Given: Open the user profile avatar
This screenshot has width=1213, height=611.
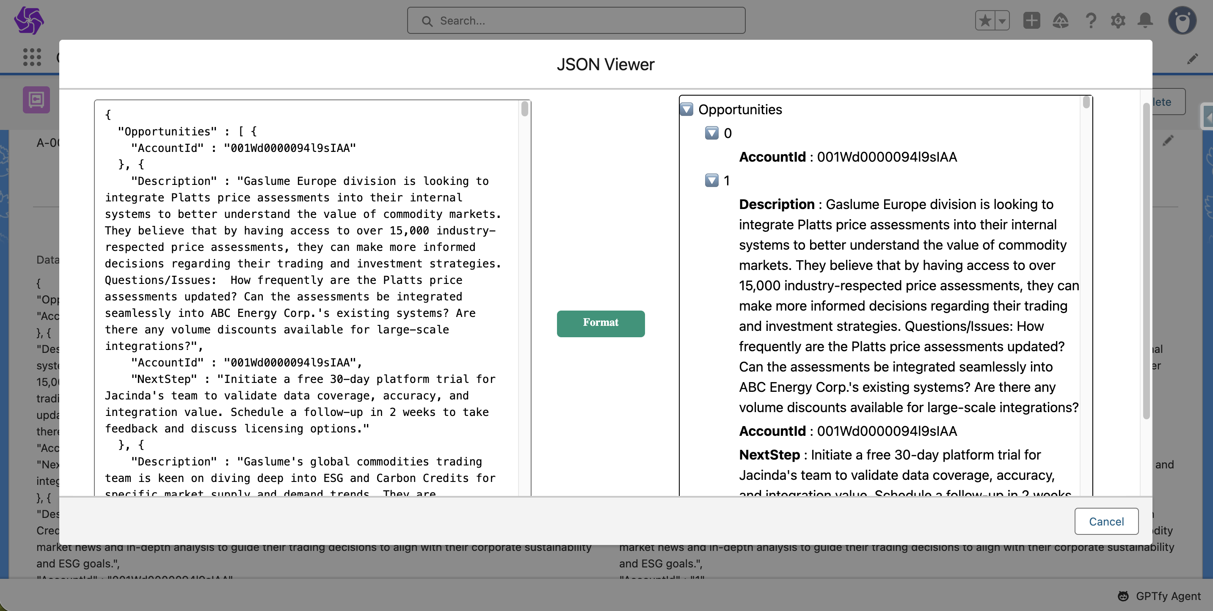Looking at the screenshot, I should [x=1181, y=21].
